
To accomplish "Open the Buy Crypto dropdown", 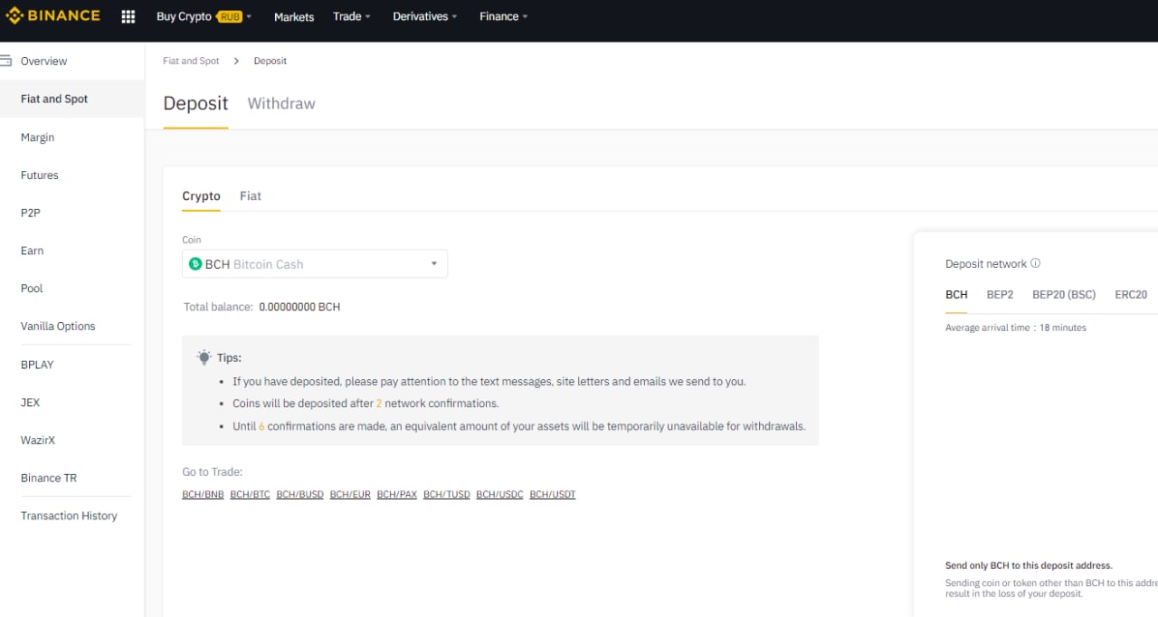I will [x=204, y=16].
